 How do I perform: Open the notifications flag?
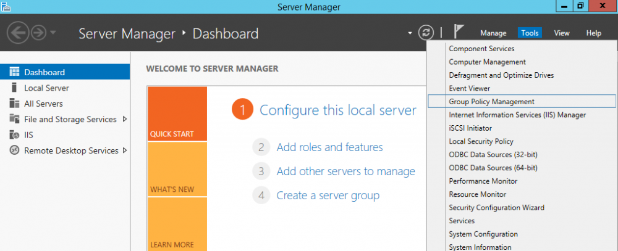click(x=459, y=31)
